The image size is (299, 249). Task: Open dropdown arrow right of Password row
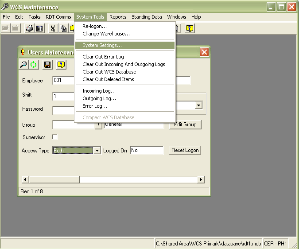point(198,105)
